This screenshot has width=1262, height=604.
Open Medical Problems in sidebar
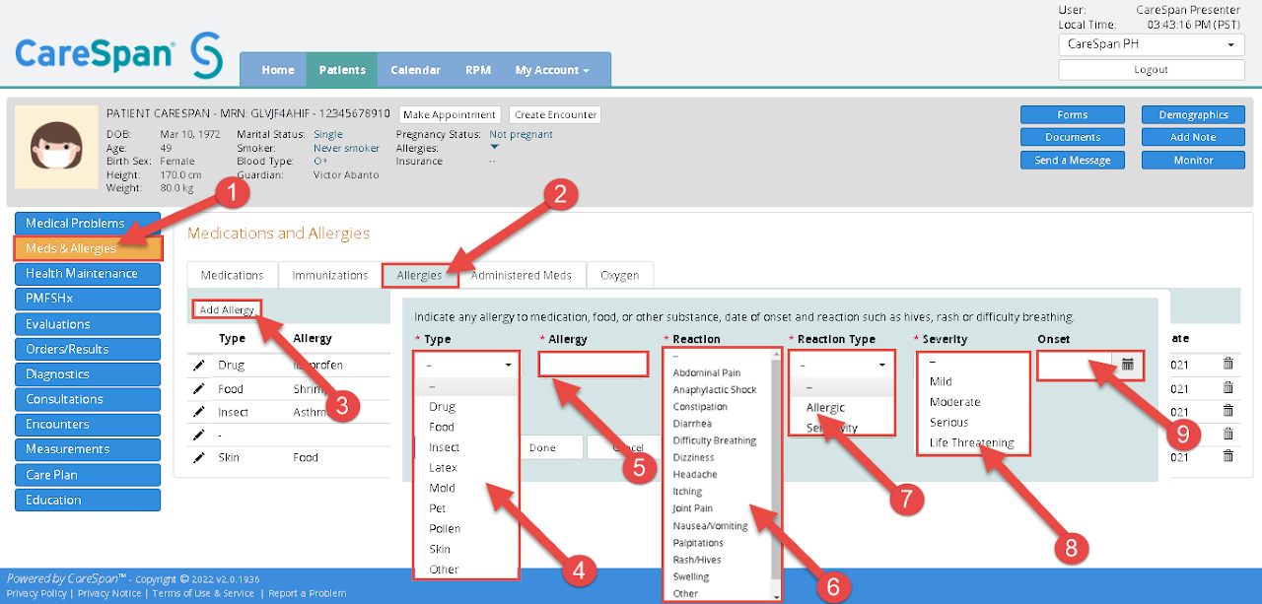point(88,223)
